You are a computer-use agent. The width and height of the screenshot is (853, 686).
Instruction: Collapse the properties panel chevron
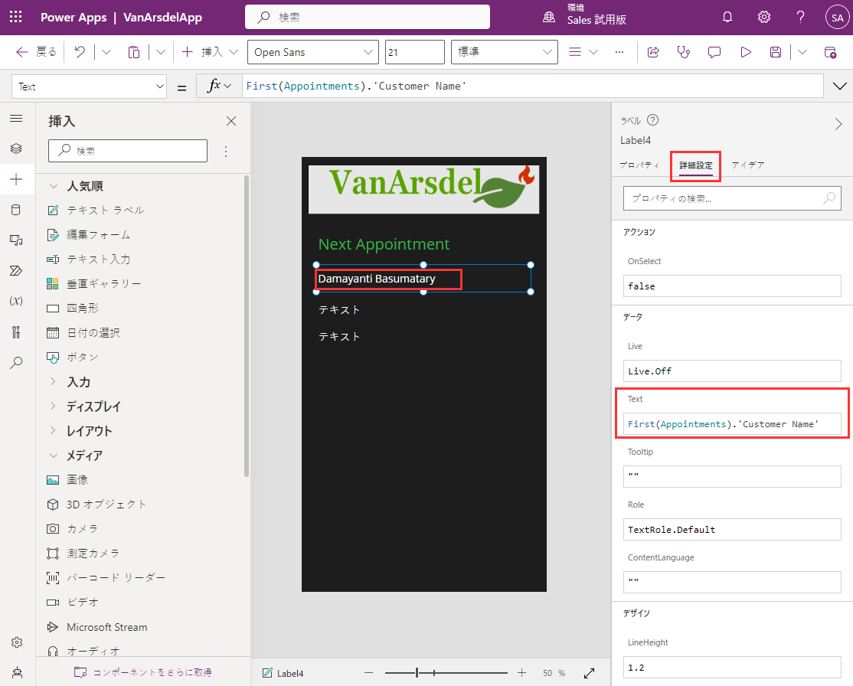tap(838, 124)
